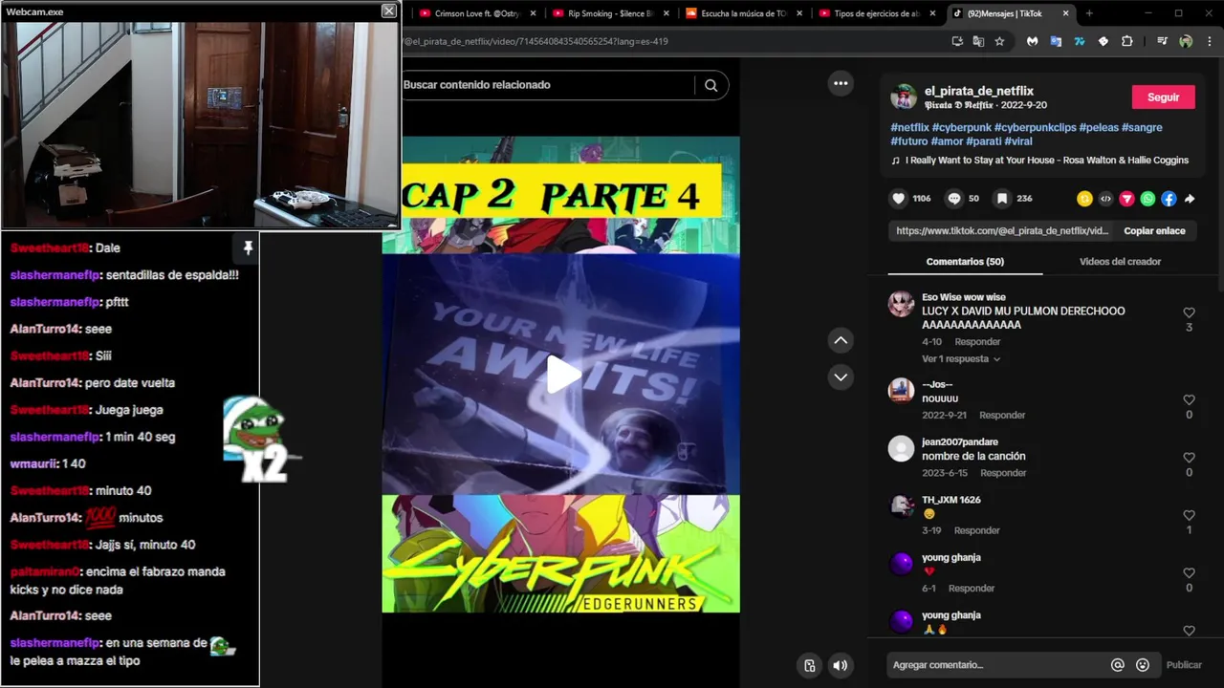Open the emoji picker in the comment box
The width and height of the screenshot is (1224, 688).
coord(1142,665)
